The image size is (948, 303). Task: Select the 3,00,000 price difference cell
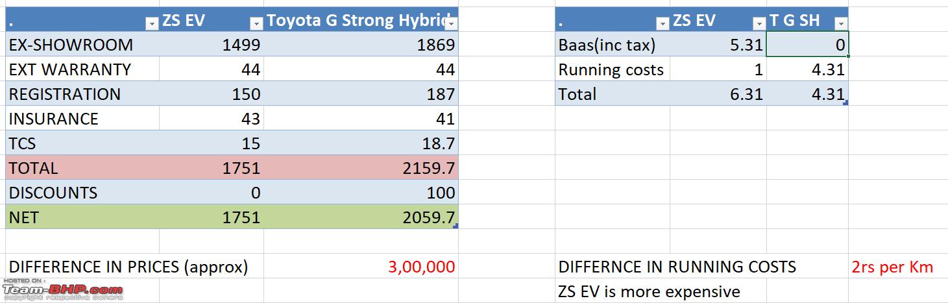click(361, 266)
